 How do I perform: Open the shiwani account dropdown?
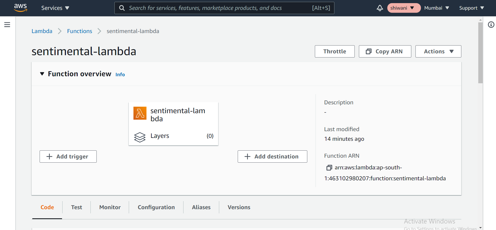click(404, 8)
